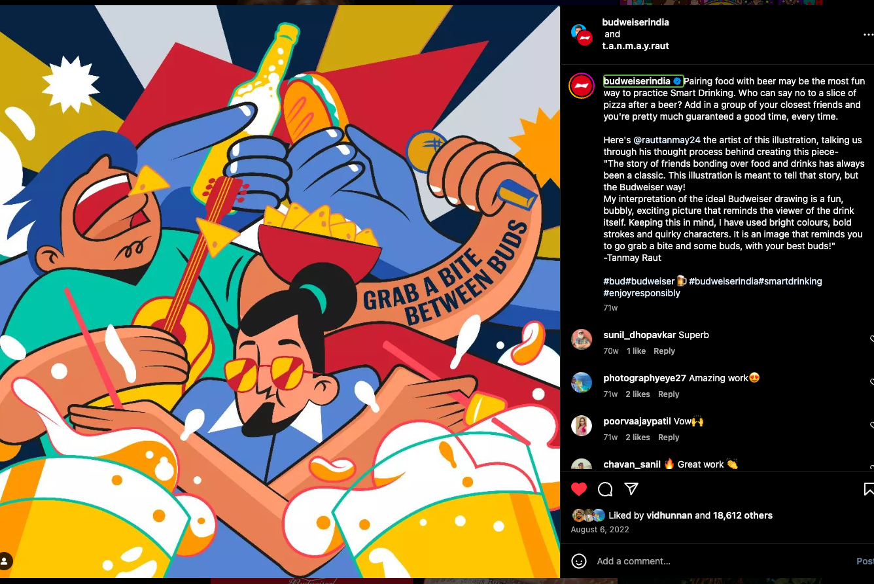
Task: Unlike the post via red heart icon
Action: tap(579, 489)
